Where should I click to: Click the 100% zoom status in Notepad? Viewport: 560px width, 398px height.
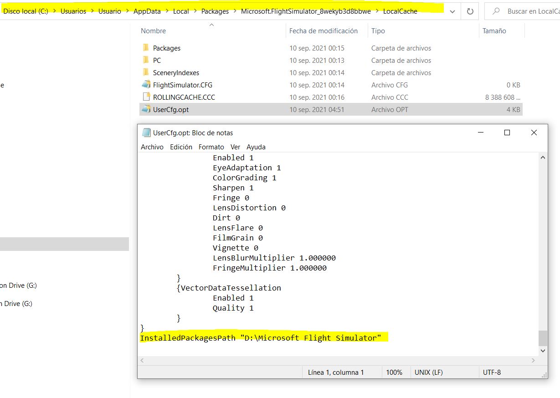(394, 372)
